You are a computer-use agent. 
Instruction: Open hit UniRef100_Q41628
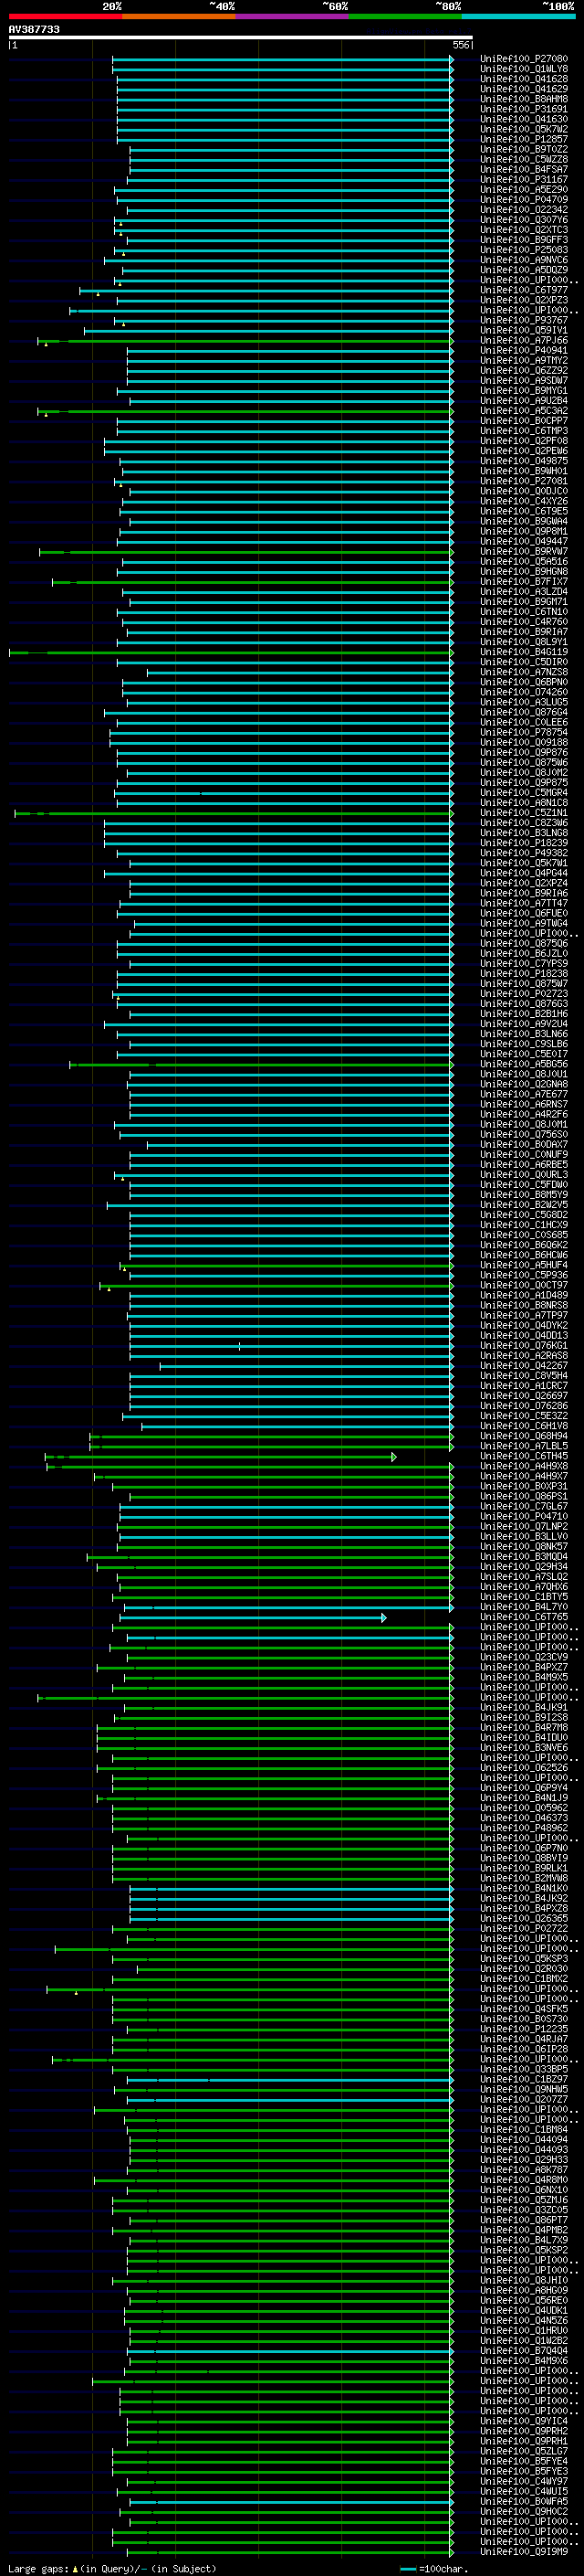coord(524,79)
